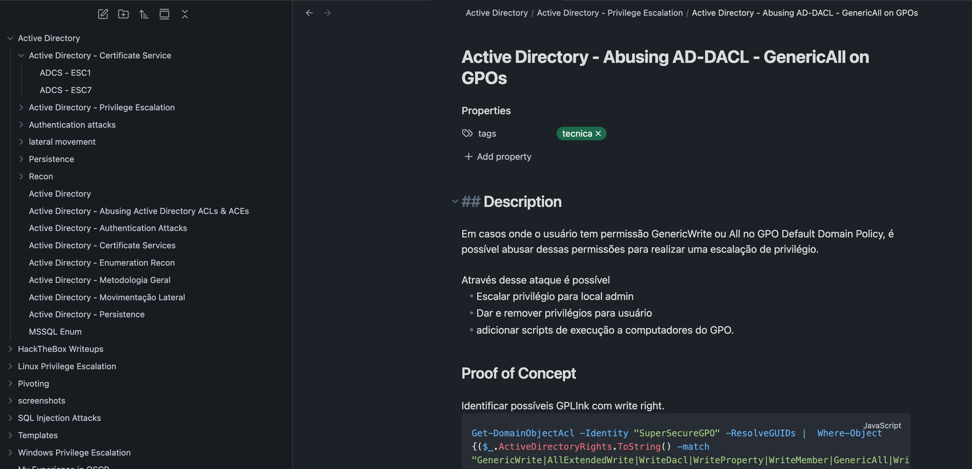
Task: Expand the Authentication attacks folder
Action: [x=21, y=124]
